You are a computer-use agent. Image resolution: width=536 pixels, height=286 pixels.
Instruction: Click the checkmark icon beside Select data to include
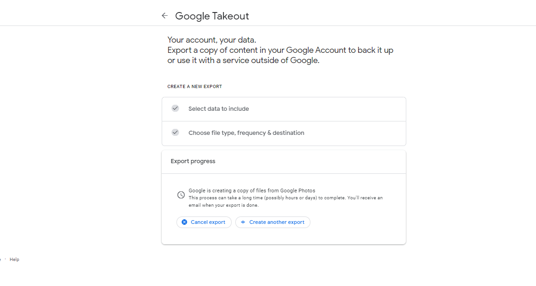(175, 108)
